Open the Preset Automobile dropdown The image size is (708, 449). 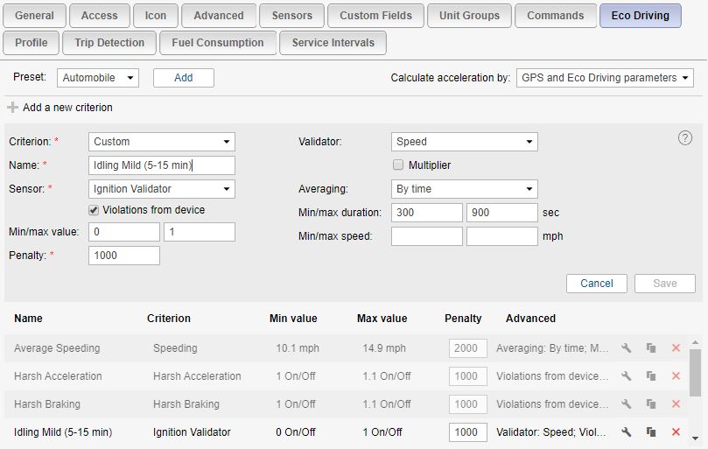(98, 78)
